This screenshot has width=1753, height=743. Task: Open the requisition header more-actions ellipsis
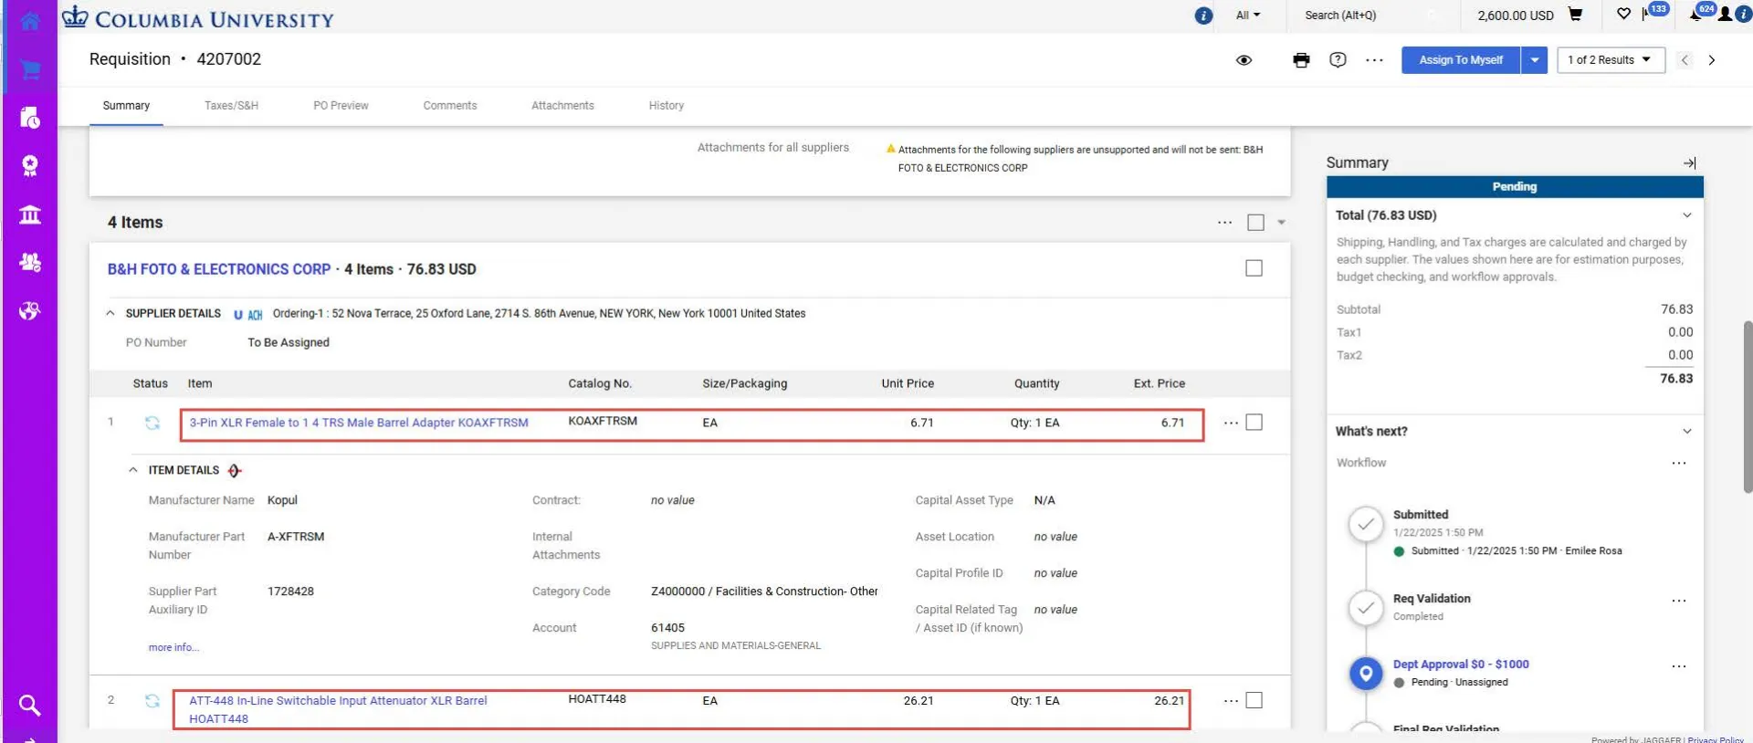click(x=1374, y=60)
